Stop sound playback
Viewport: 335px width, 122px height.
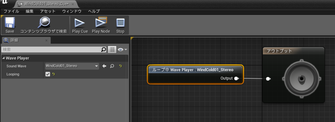pyautogui.click(x=120, y=25)
